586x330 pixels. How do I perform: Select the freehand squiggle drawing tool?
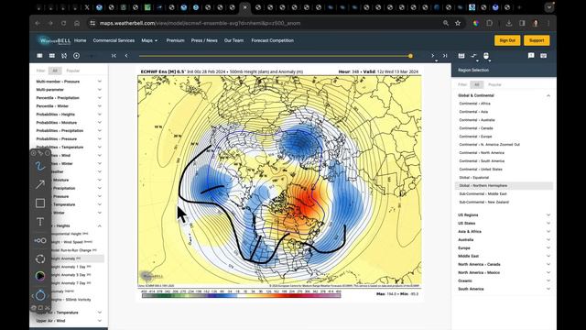click(x=40, y=166)
